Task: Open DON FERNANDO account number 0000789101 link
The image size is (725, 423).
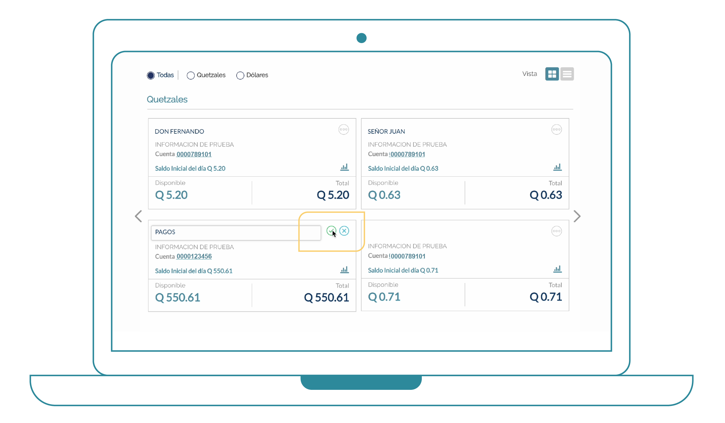Action: (x=194, y=154)
